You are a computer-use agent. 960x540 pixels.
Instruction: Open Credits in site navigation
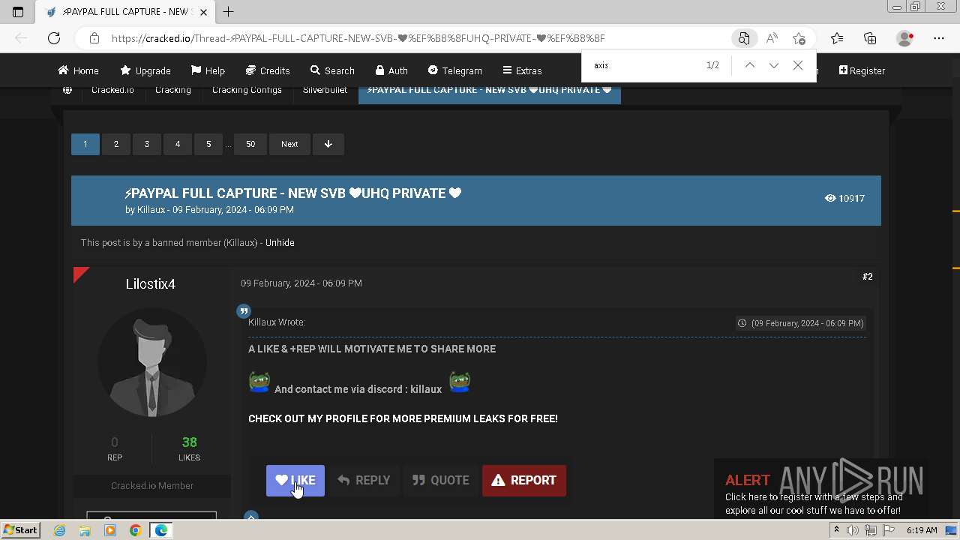pyautogui.click(x=268, y=70)
